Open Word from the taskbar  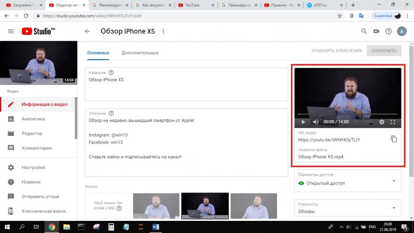pyautogui.click(x=156, y=227)
